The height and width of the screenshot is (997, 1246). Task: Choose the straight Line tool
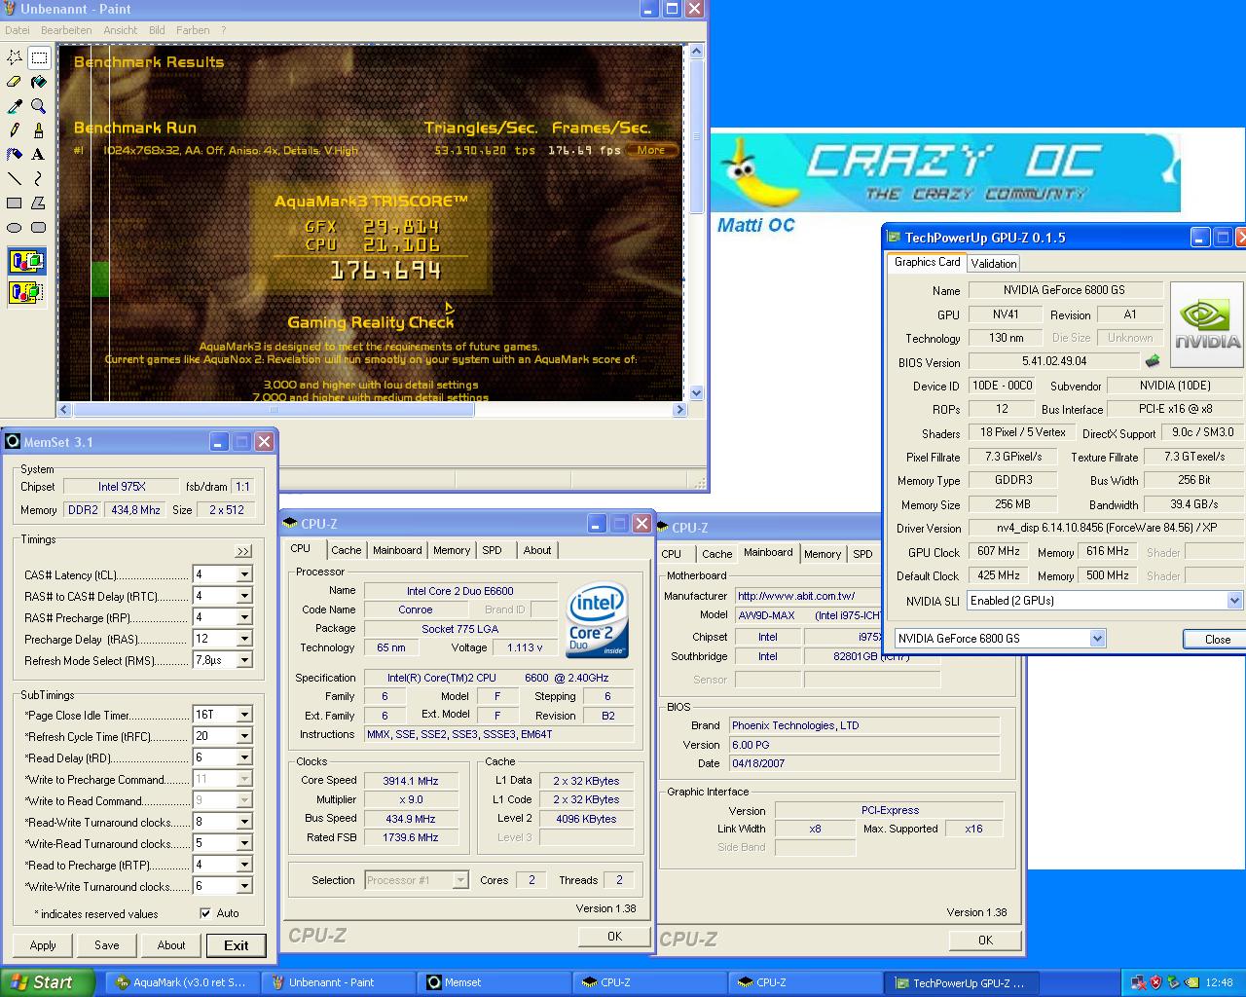tap(15, 178)
